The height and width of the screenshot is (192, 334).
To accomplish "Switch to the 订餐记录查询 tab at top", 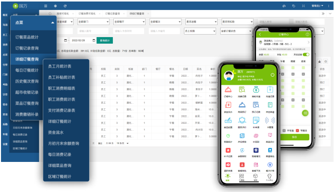I will [112, 14].
